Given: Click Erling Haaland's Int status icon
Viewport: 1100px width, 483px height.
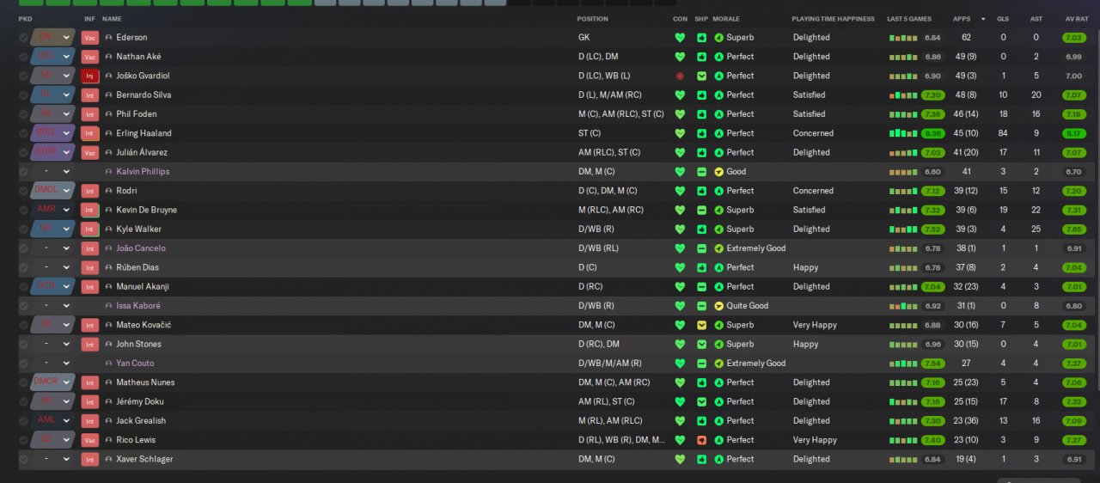Looking at the screenshot, I should click(x=90, y=133).
